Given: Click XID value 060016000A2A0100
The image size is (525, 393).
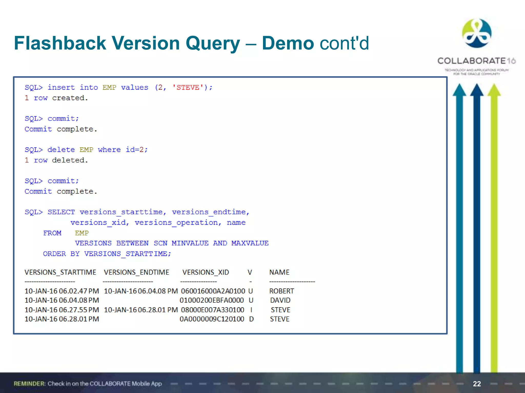Looking at the screenshot, I should pos(213,291).
